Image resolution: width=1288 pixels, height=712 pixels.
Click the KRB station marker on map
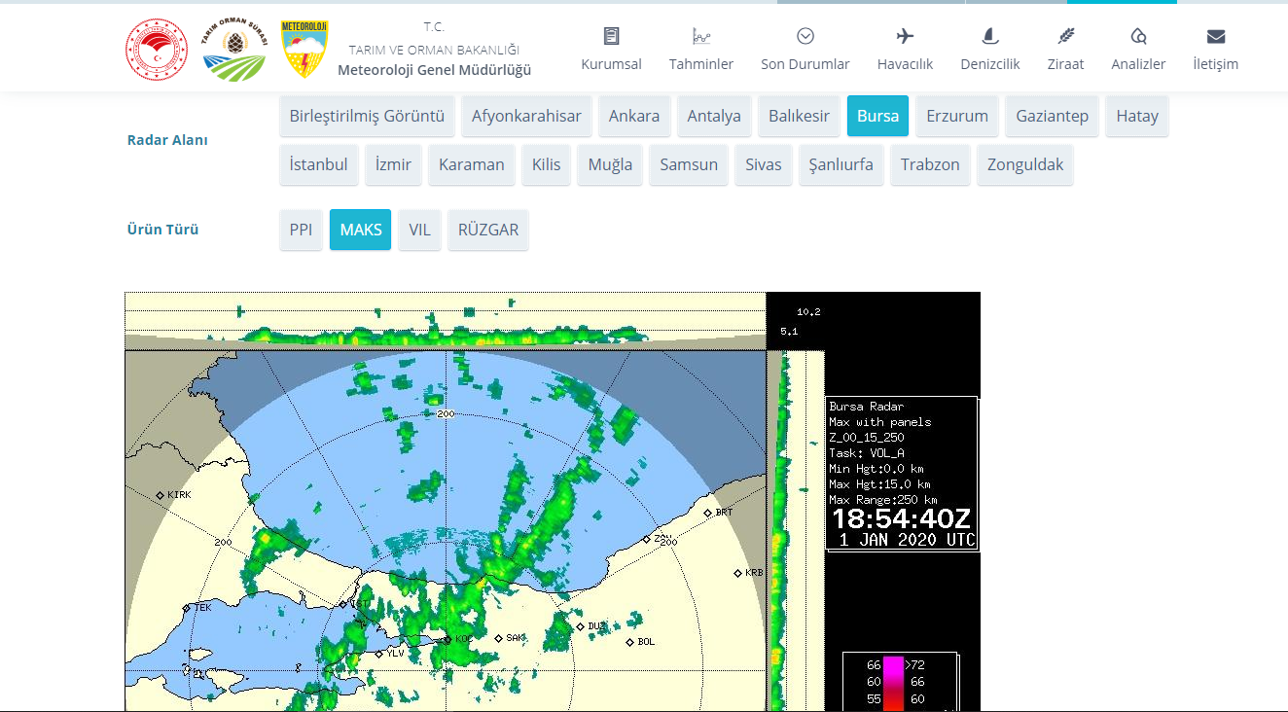coord(737,573)
